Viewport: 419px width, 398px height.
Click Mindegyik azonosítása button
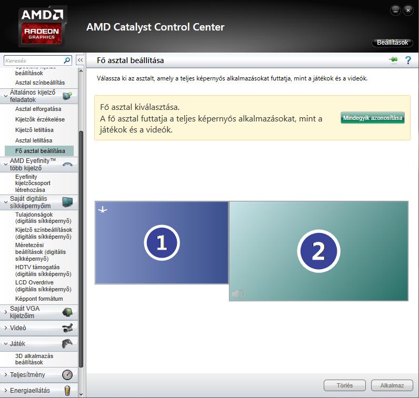tap(373, 118)
